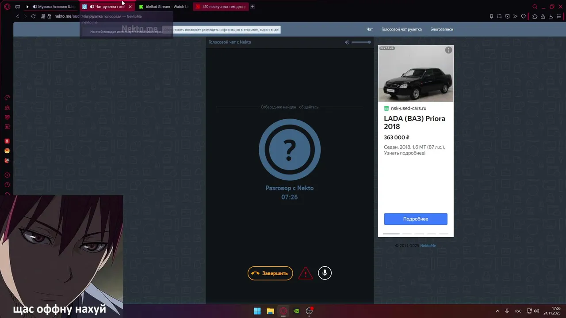The width and height of the screenshot is (566, 318).
Task: Switch the РУС input language
Action: point(518,311)
